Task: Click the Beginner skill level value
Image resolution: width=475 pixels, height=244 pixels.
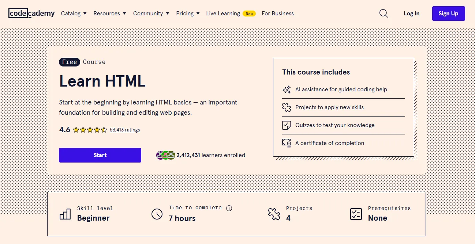Action: pyautogui.click(x=93, y=218)
